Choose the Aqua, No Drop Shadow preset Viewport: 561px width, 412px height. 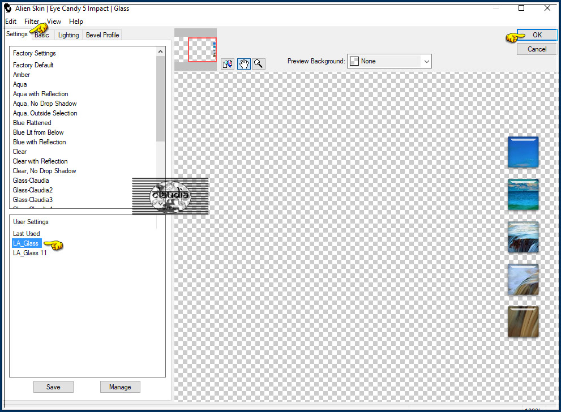[45, 104]
